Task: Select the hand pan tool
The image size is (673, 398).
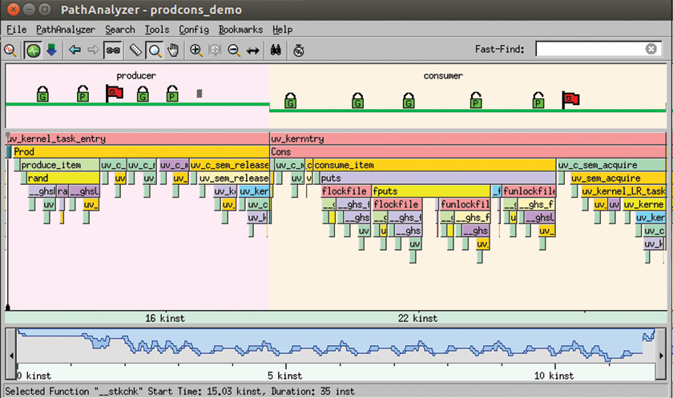Action: click(173, 50)
